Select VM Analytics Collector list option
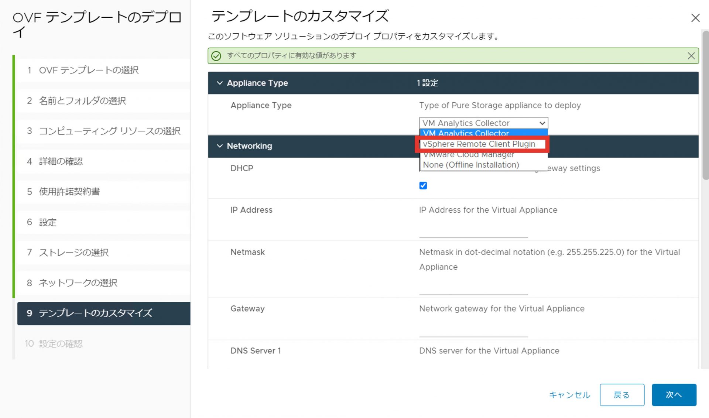This screenshot has height=418, width=709. (x=466, y=133)
